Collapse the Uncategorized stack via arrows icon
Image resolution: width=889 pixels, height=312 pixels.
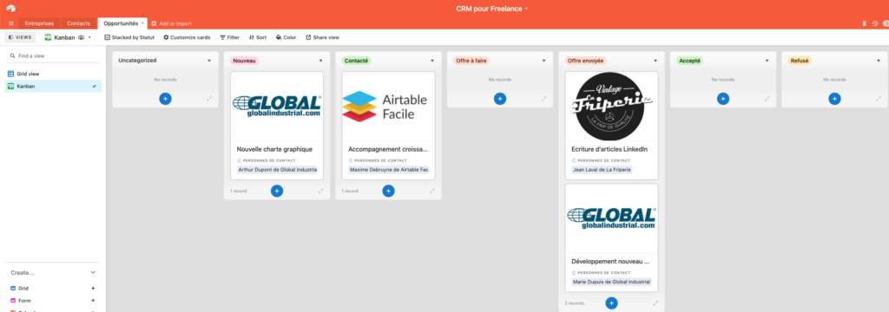click(x=209, y=99)
